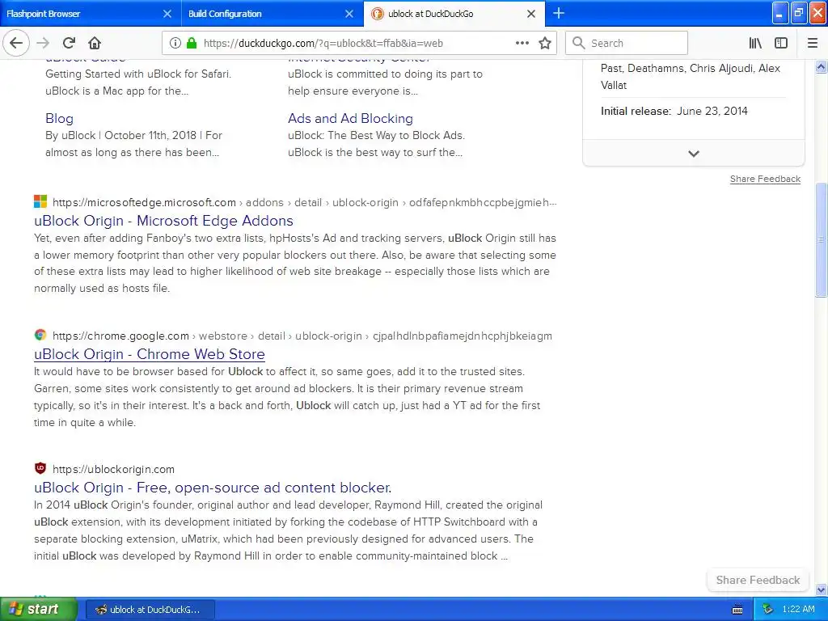The width and height of the screenshot is (828, 621).
Task: Show site information icon in address bar
Action: click(x=175, y=43)
